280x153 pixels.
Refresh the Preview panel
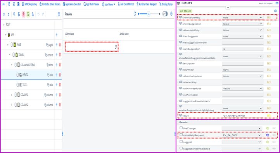[x=135, y=14]
